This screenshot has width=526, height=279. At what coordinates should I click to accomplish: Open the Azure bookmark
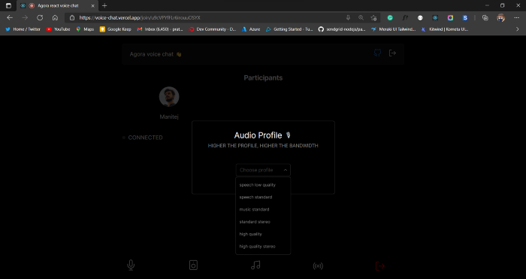tap(251, 29)
